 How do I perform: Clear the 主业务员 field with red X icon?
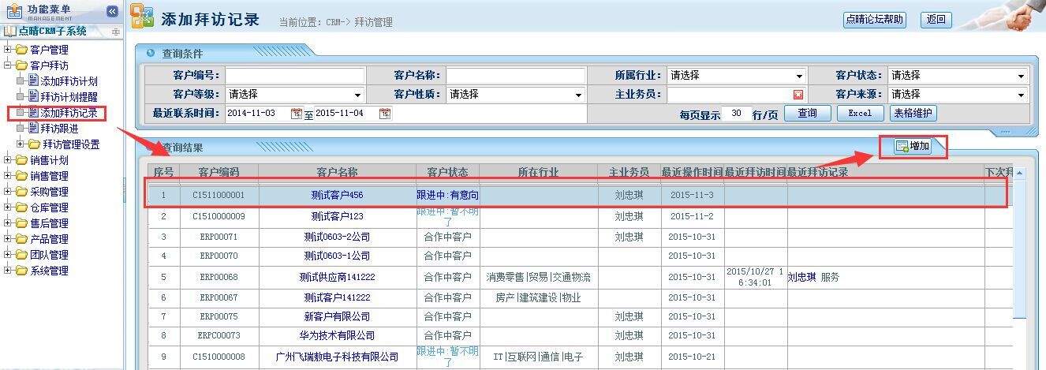tap(798, 95)
